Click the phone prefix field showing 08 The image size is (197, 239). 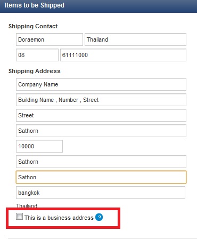(37, 55)
